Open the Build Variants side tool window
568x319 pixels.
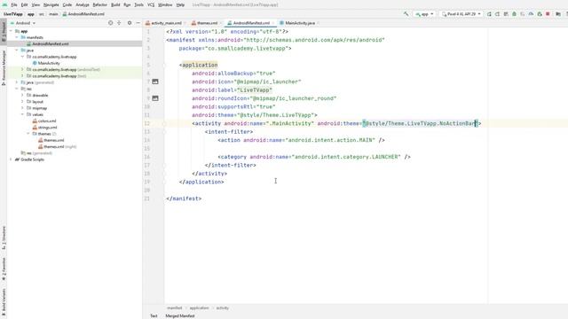tap(4, 303)
